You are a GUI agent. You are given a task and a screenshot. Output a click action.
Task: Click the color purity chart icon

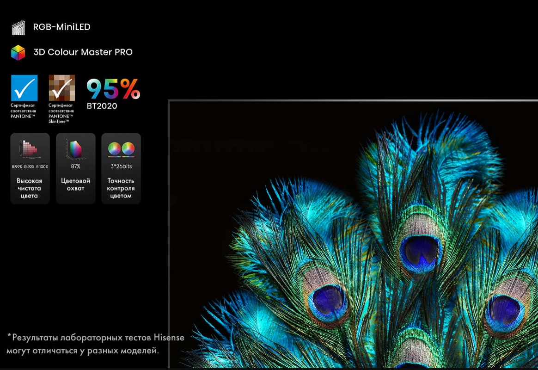[30, 149]
